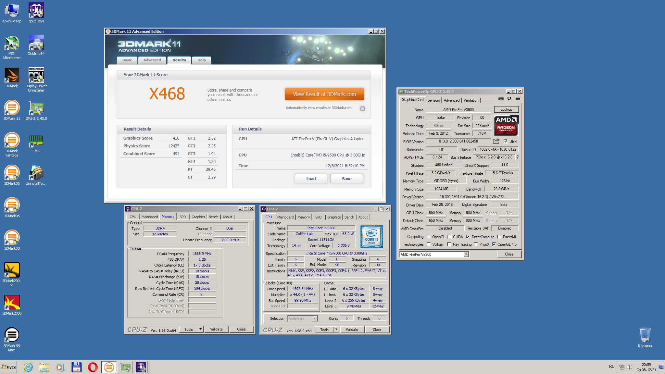Click the Close button in GPU-Z

pos(509,254)
